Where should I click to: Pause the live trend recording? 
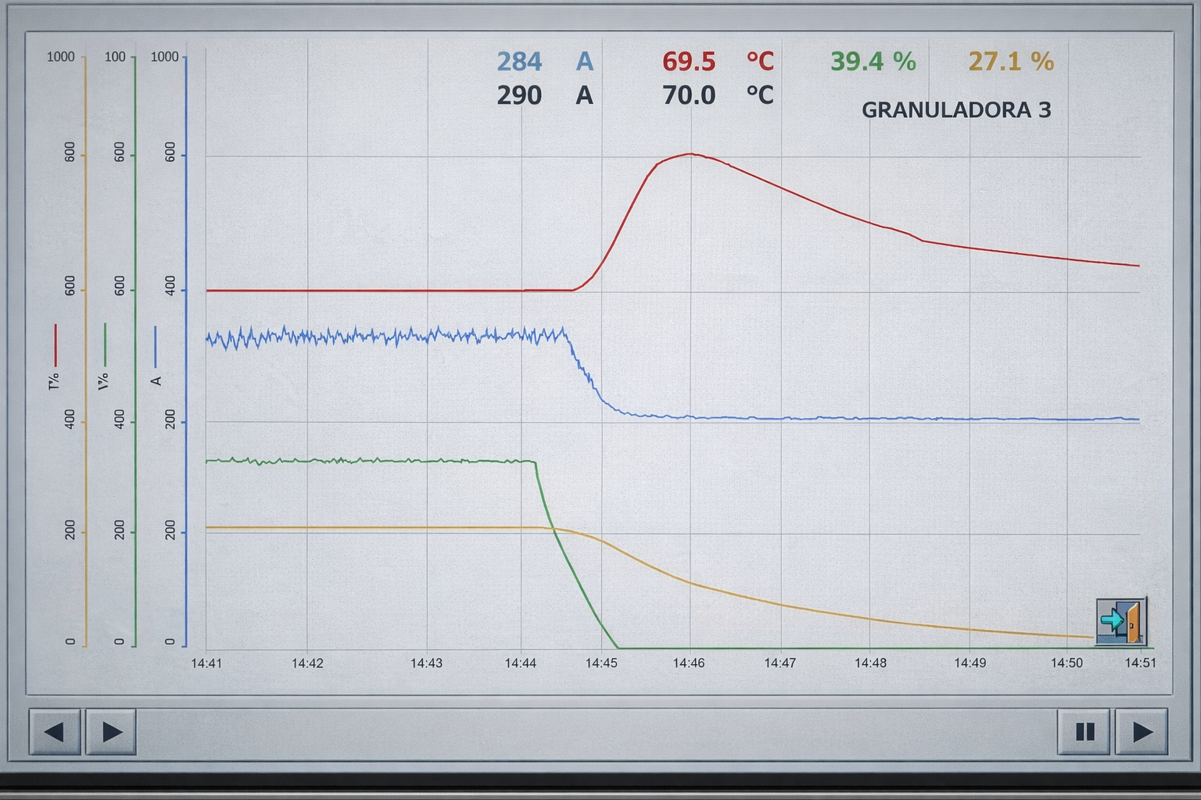point(1084,732)
